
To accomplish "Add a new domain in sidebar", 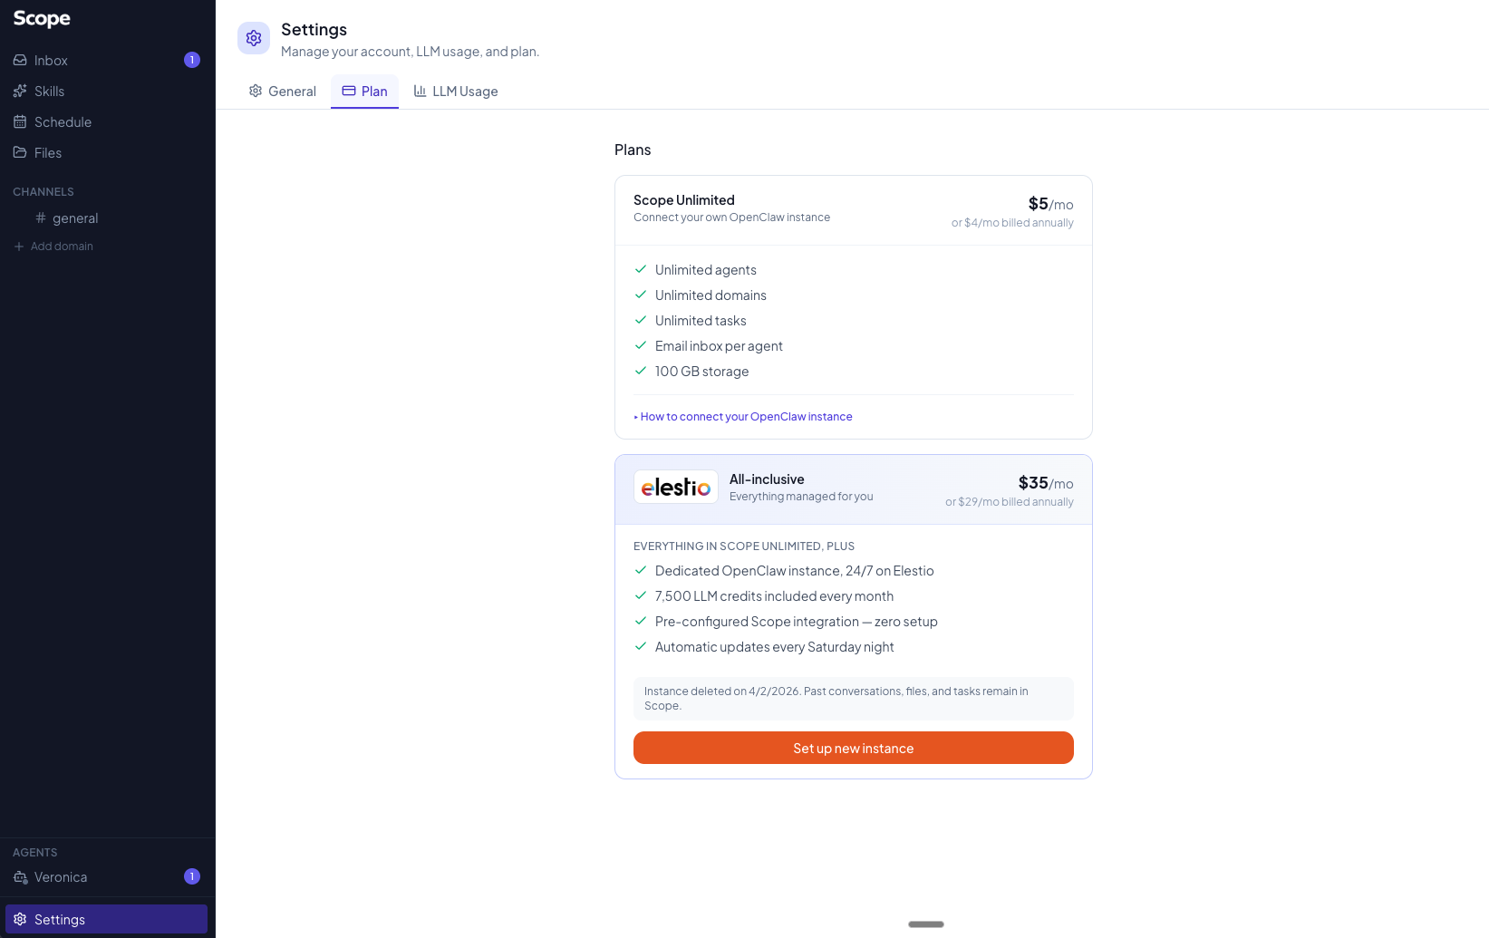I will coord(61,247).
